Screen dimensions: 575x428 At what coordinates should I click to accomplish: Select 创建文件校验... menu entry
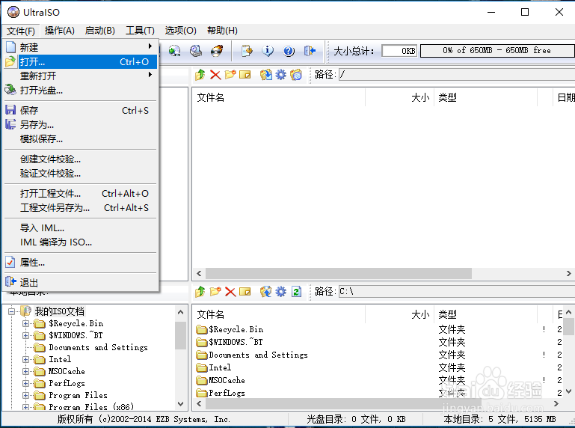click(81, 159)
